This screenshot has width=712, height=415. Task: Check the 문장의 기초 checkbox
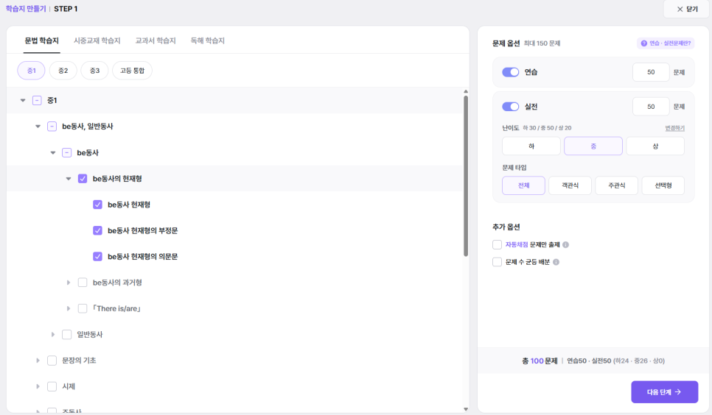(x=52, y=360)
